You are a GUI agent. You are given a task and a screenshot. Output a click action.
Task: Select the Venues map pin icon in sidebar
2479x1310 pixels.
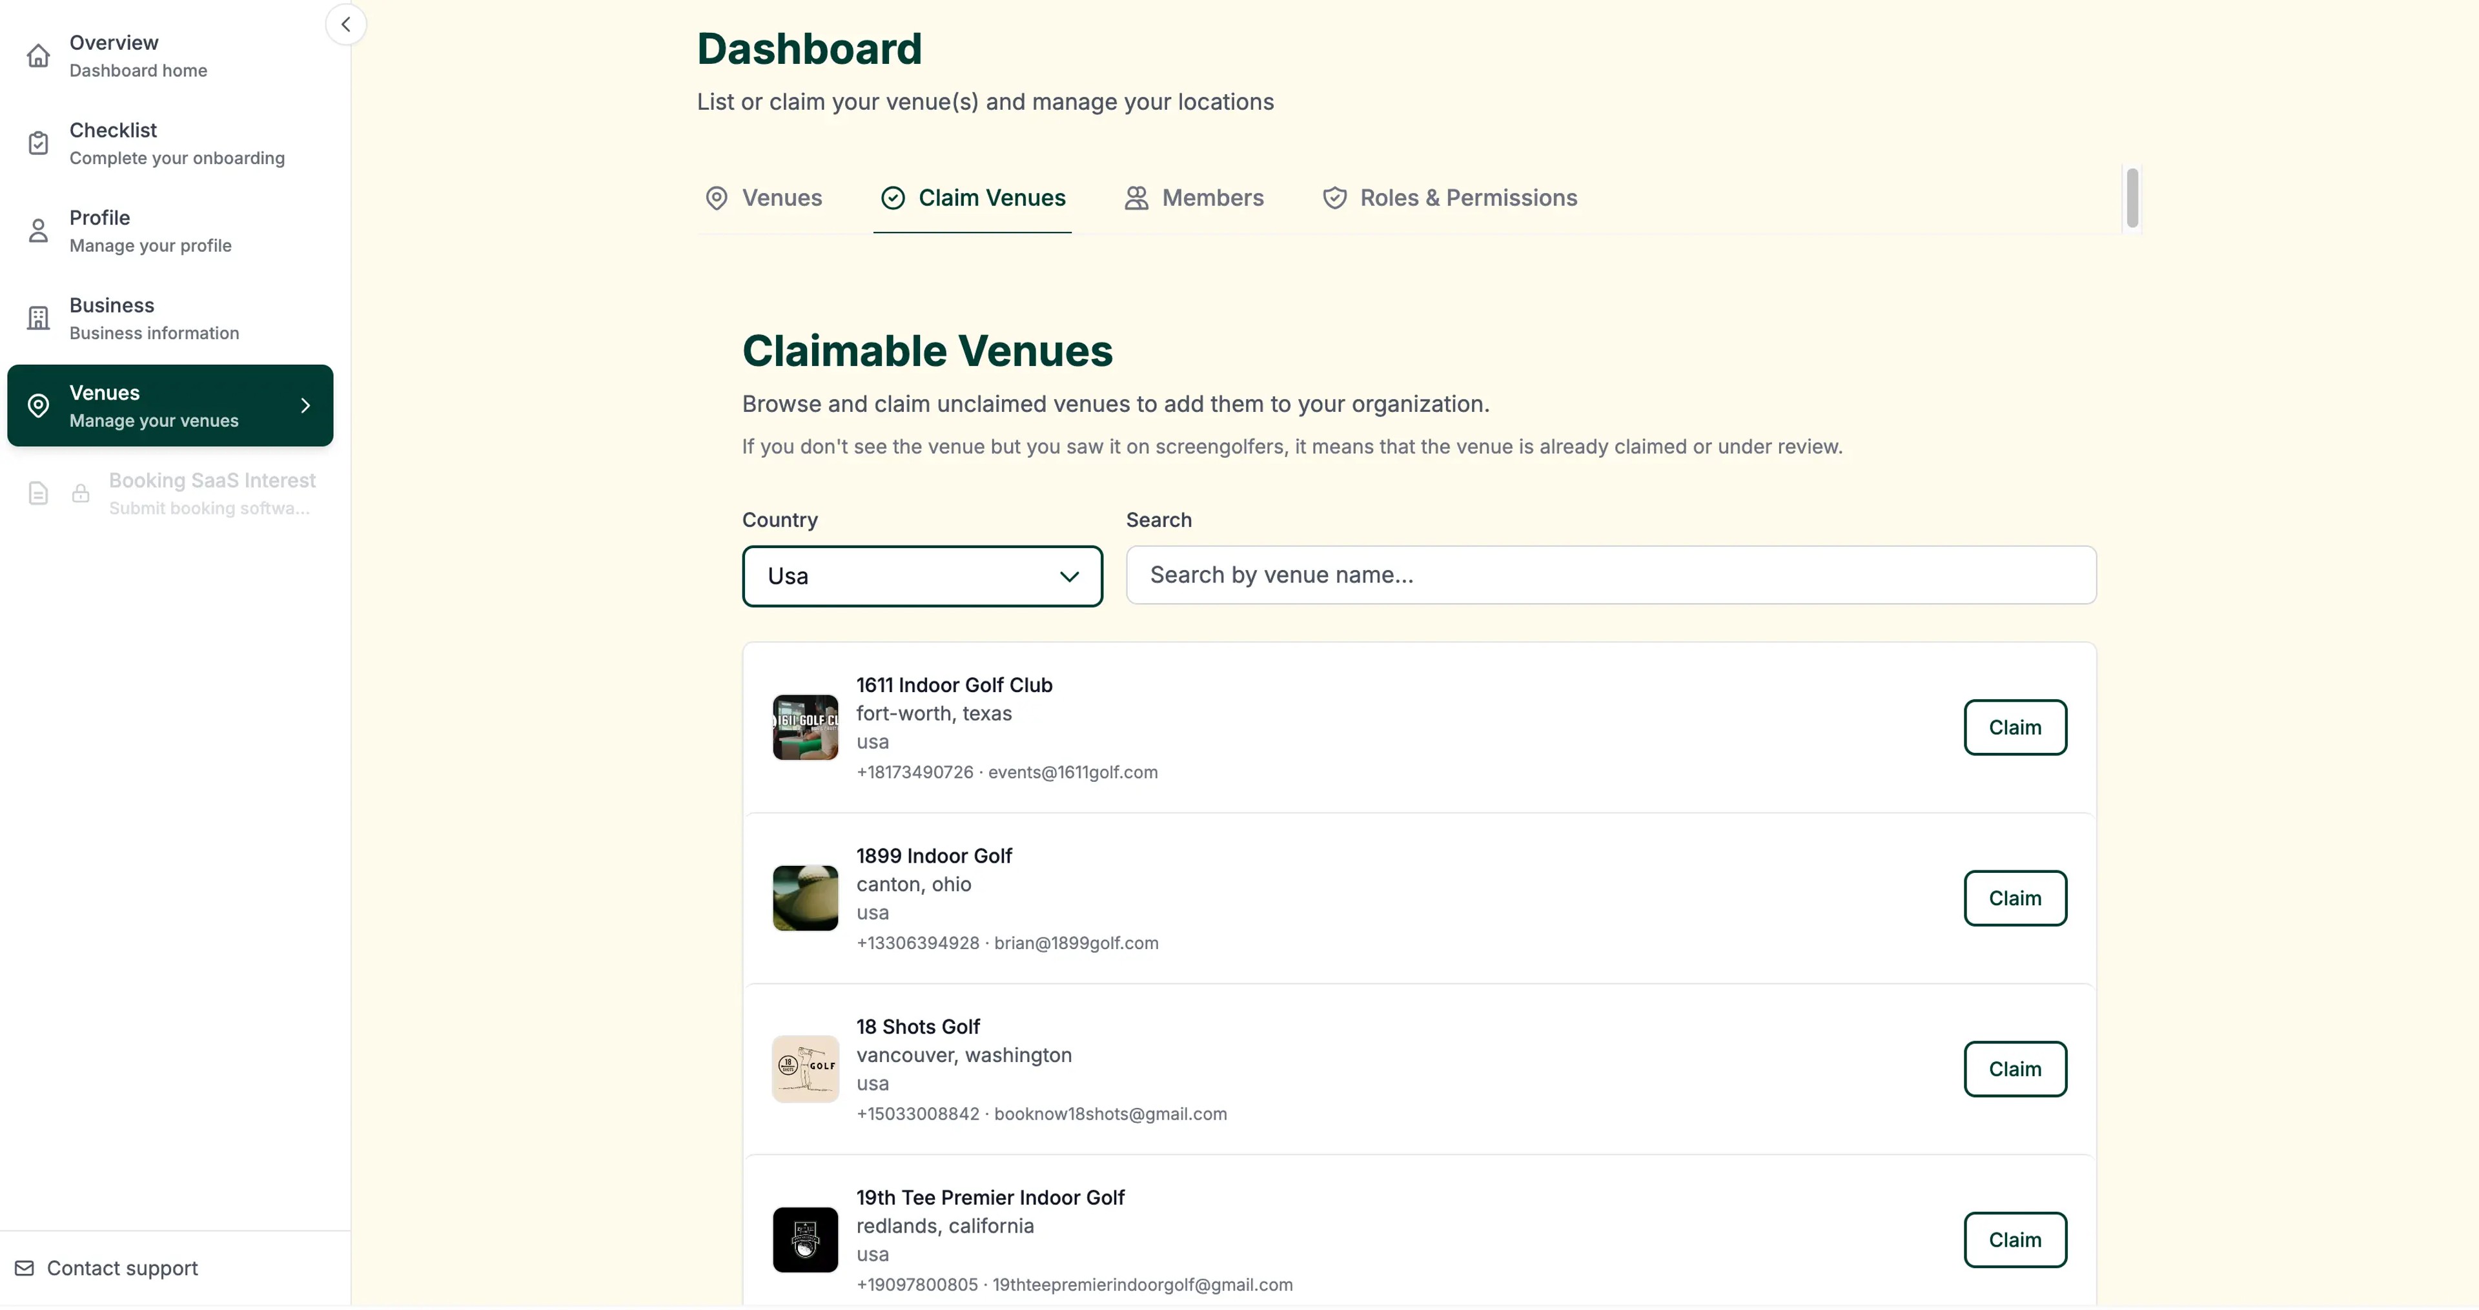pyautogui.click(x=37, y=405)
